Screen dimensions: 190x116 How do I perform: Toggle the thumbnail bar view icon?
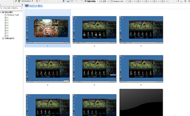(x=68, y=1)
